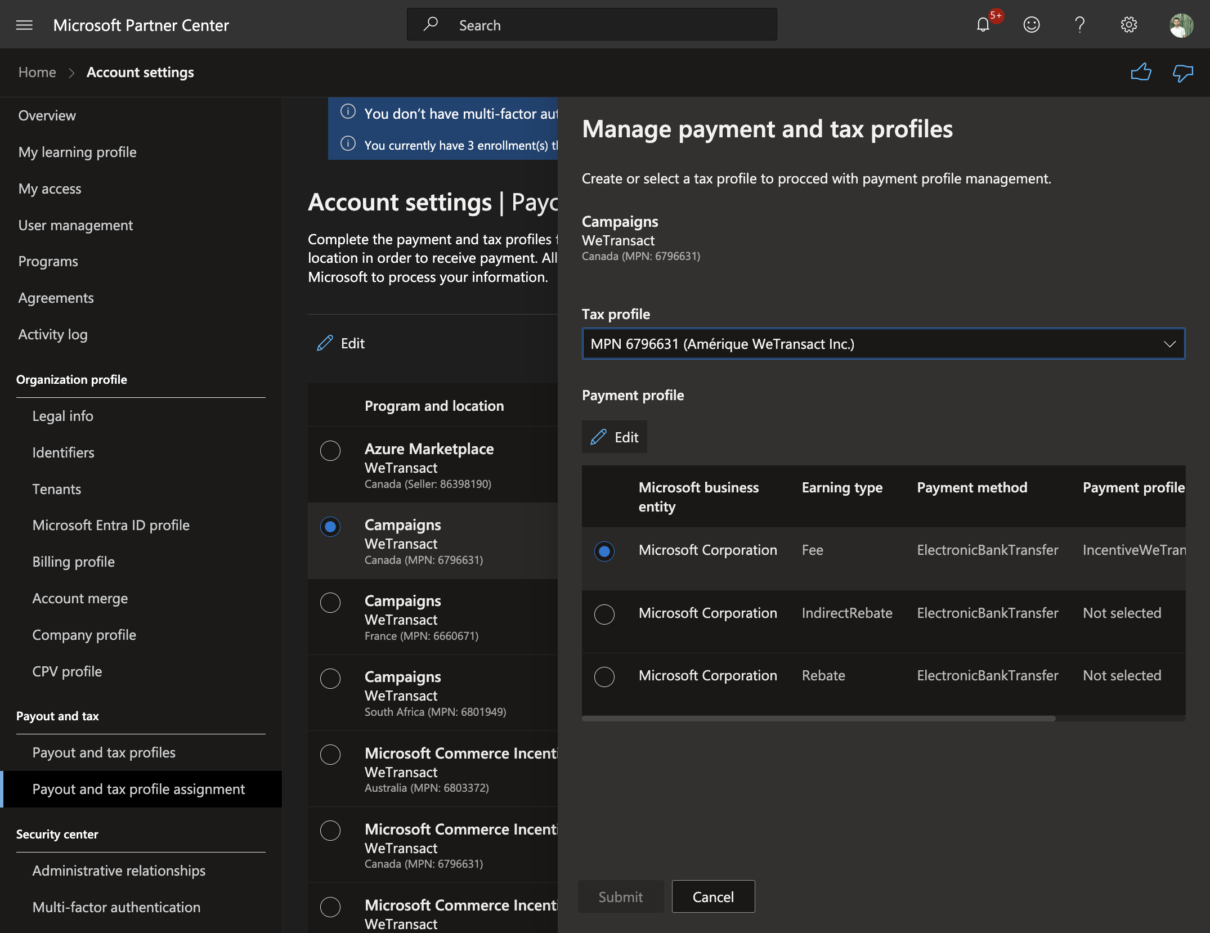
Task: Select the Fee earning type radio
Action: [604, 551]
